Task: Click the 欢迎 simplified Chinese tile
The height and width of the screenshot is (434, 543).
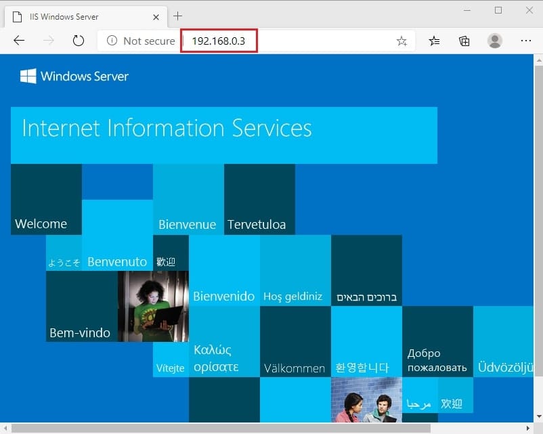Action: click(456, 395)
